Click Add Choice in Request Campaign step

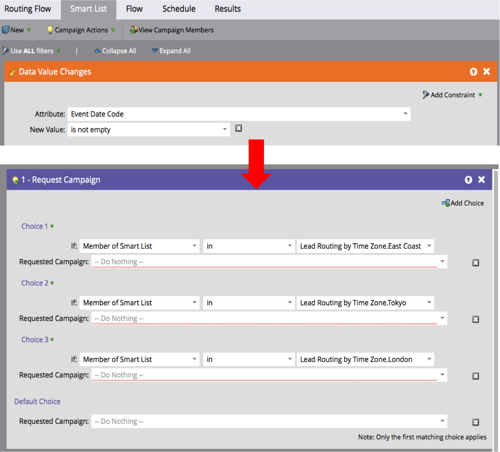pos(463,203)
